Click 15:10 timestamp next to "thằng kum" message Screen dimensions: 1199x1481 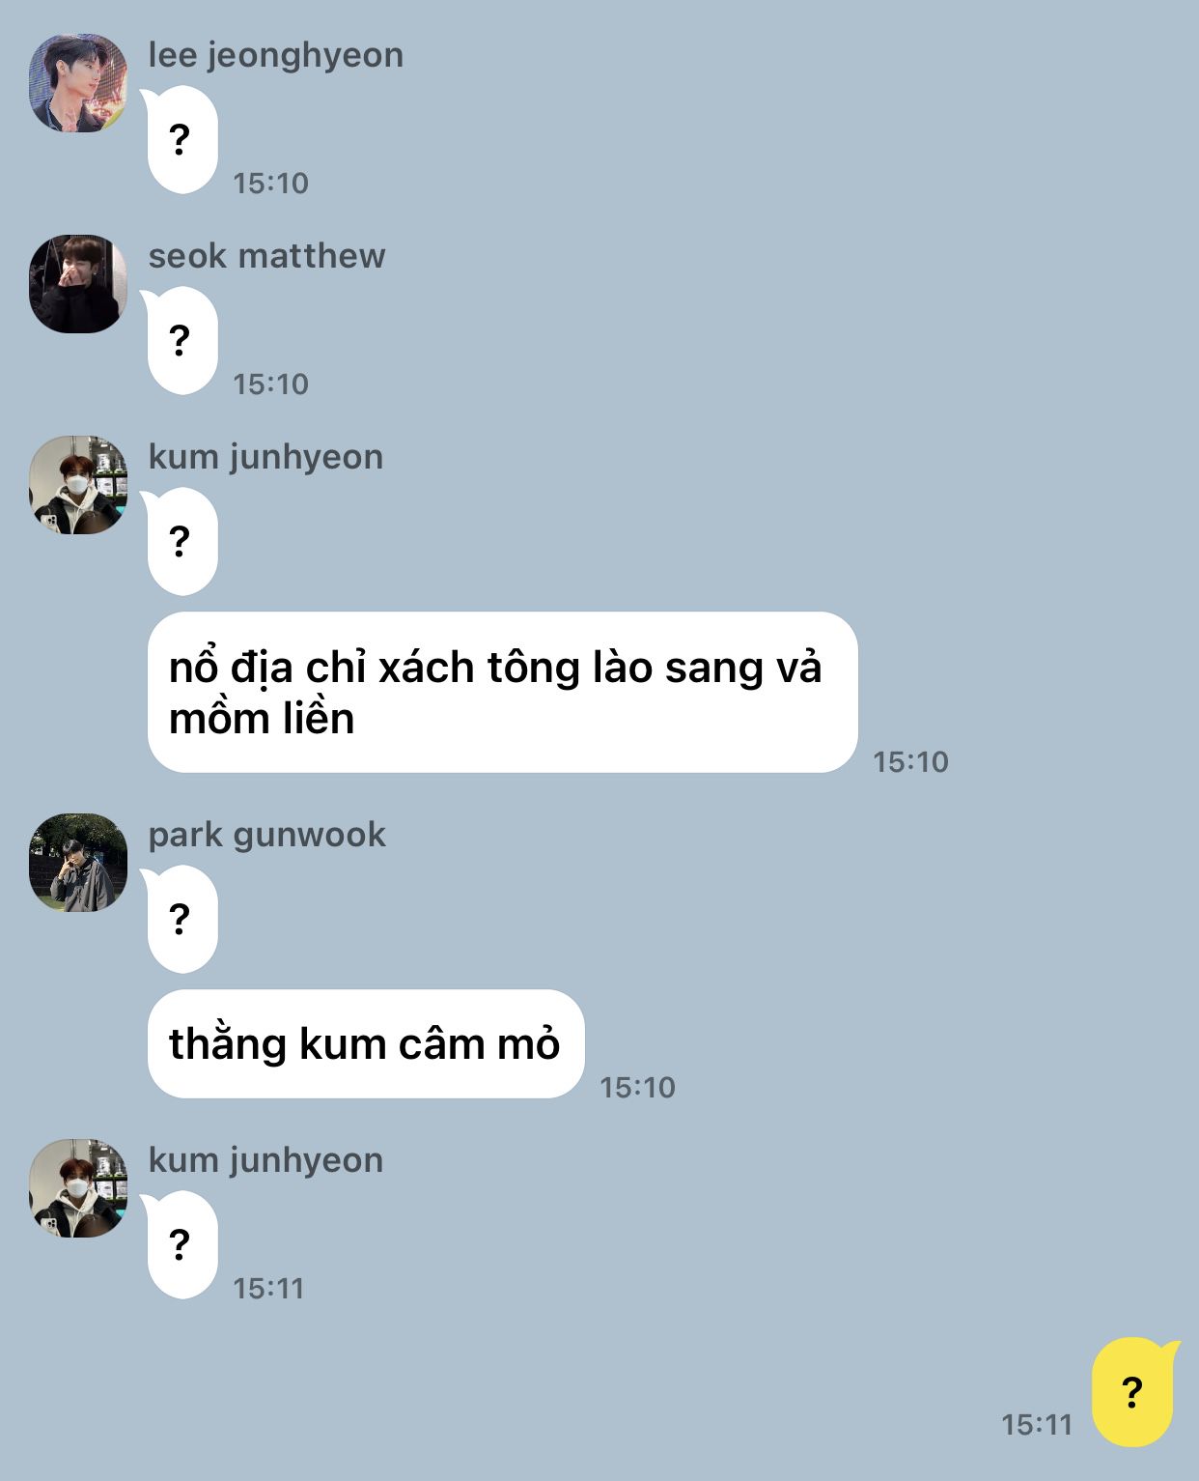coord(637,1087)
